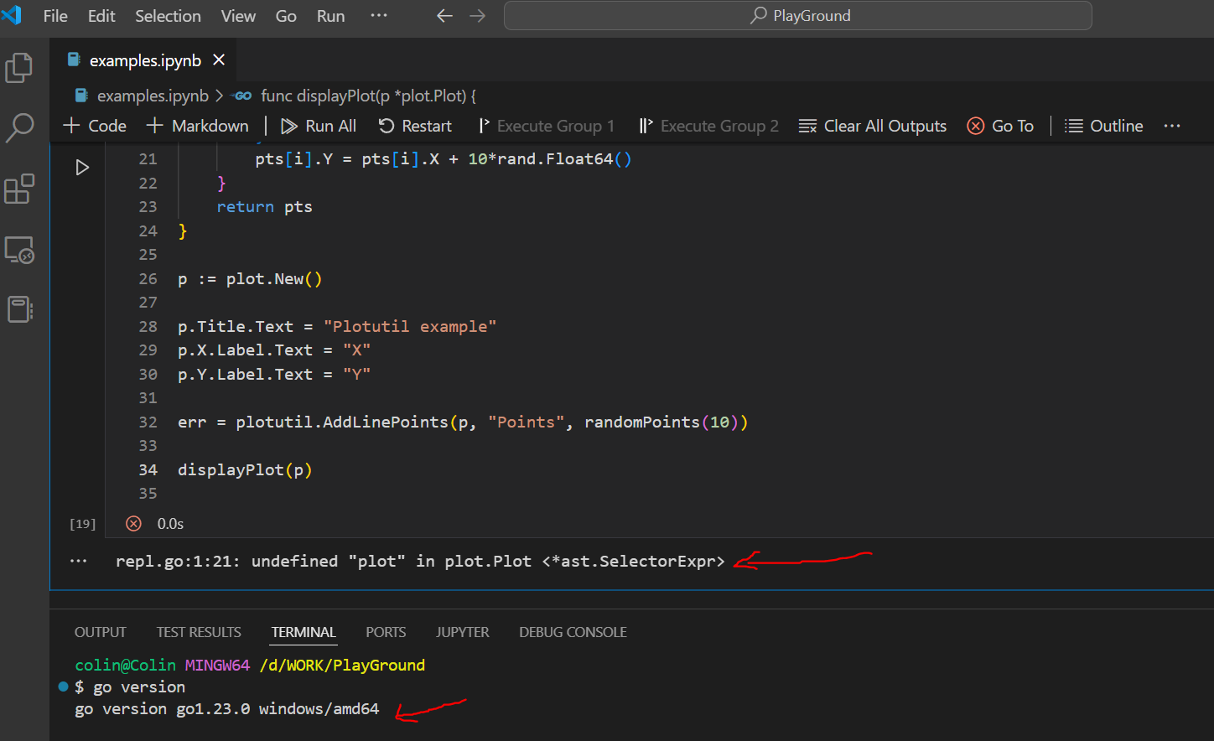Switch to the JUPYTER panel tab
This screenshot has height=741, width=1214.
point(463,632)
